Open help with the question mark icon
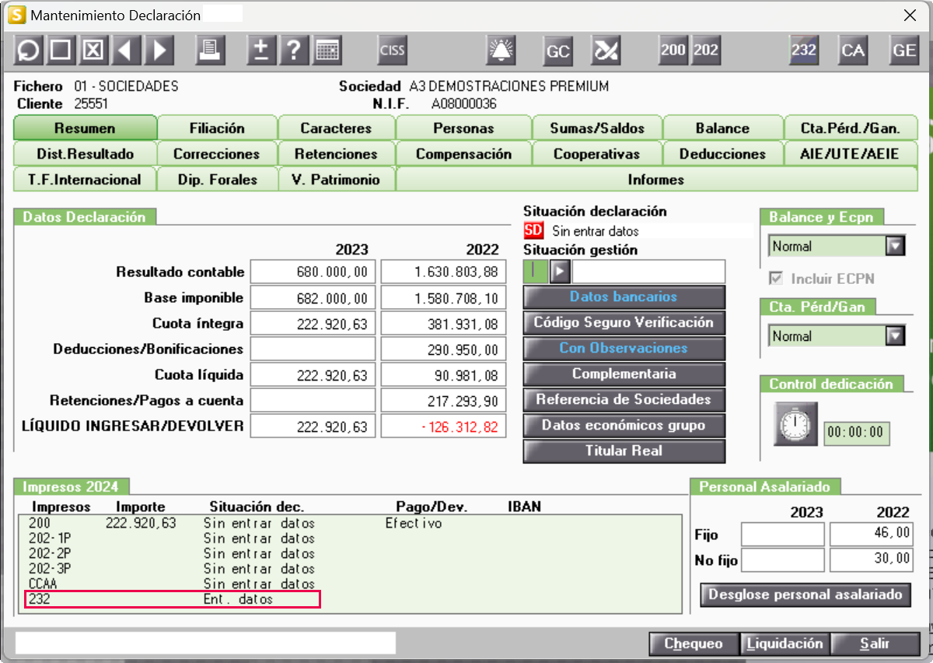The height and width of the screenshot is (663, 933). click(x=293, y=51)
